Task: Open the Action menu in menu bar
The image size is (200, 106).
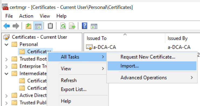Action: pyautogui.click(x=26, y=16)
